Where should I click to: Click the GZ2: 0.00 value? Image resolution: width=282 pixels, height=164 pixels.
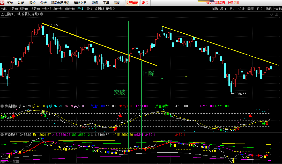tap(222, 106)
